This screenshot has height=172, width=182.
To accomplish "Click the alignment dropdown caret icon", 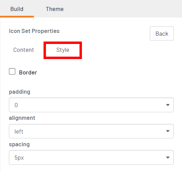I will (168, 131).
